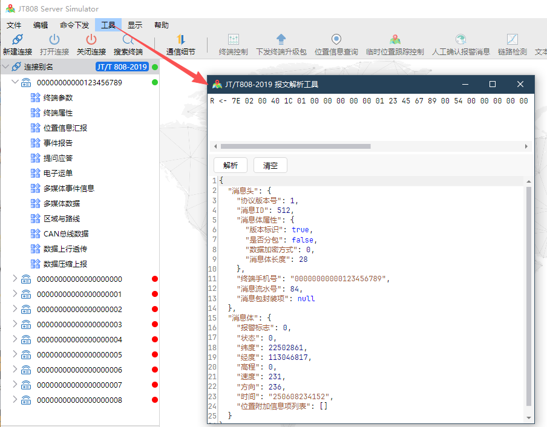Click the 关闭连接 red power icon
Screen dimensions: 547x427
pos(91,40)
